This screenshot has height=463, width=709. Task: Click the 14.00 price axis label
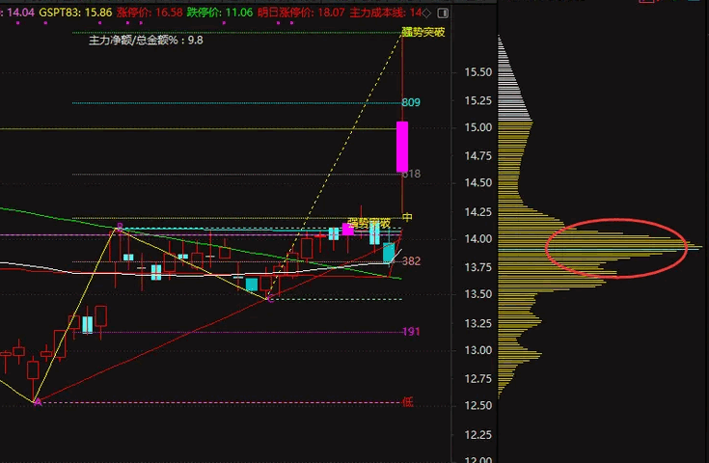(477, 239)
